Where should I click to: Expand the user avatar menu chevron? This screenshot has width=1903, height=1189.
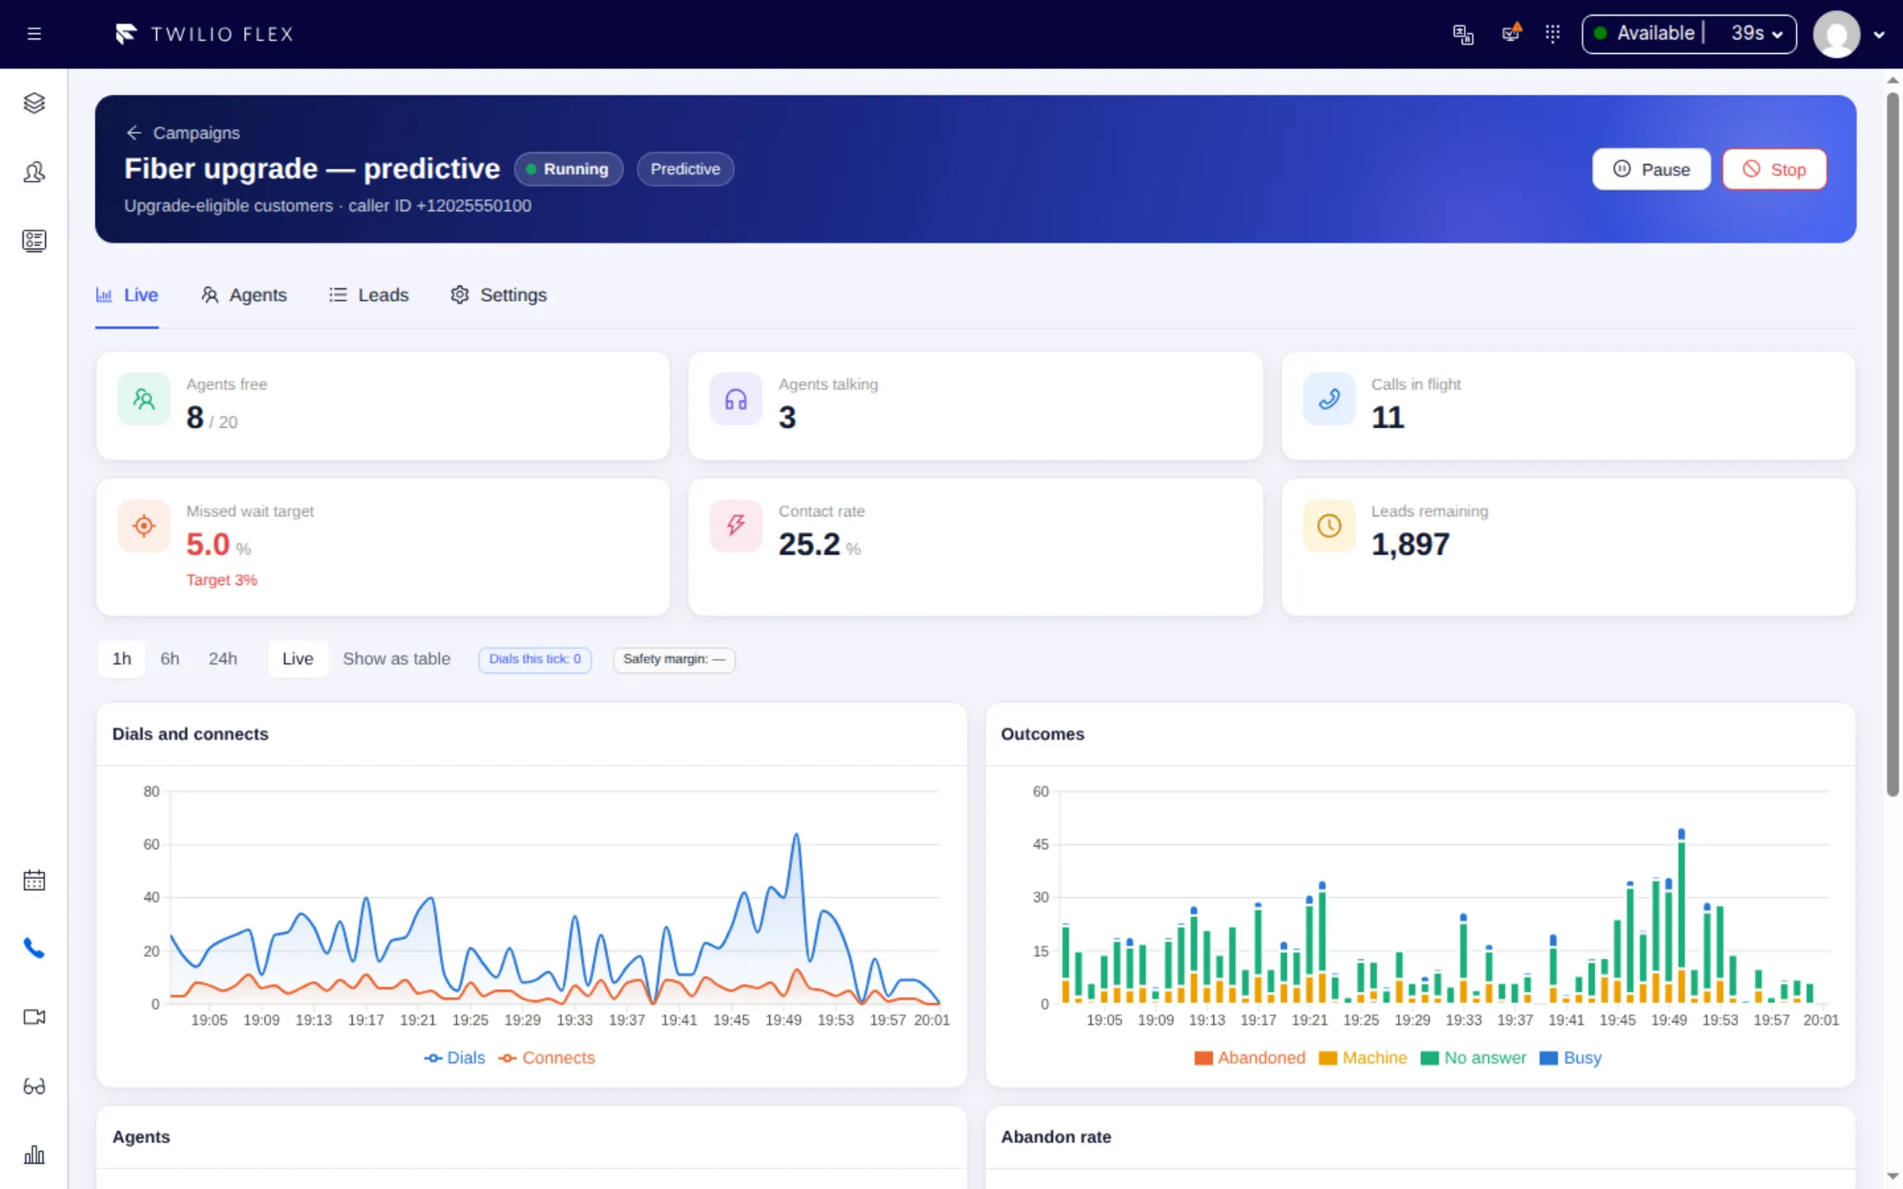pos(1879,35)
